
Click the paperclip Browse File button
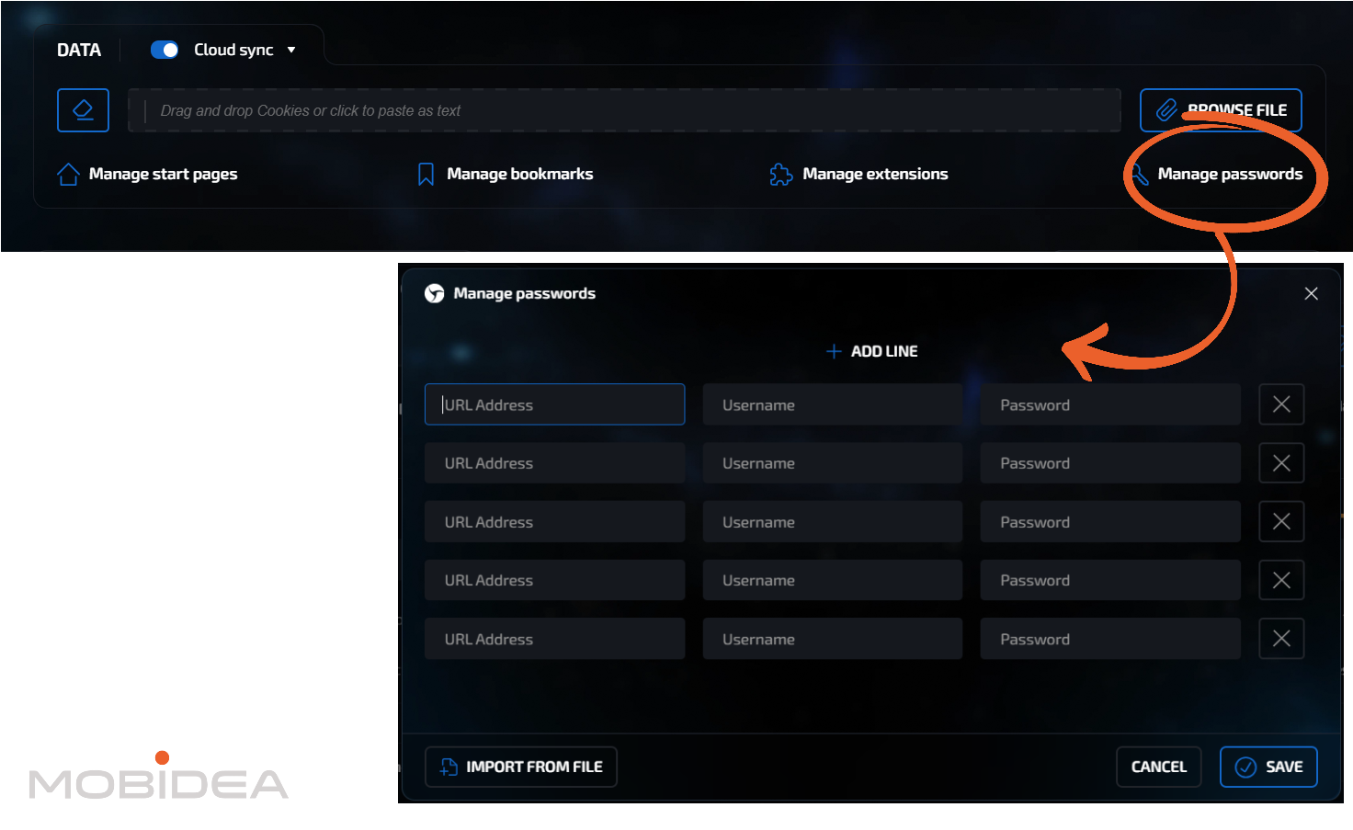(1220, 110)
